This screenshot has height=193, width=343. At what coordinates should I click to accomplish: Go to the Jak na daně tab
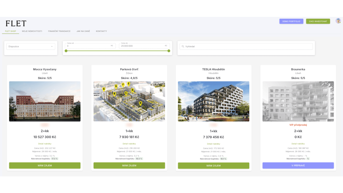pos(83,31)
